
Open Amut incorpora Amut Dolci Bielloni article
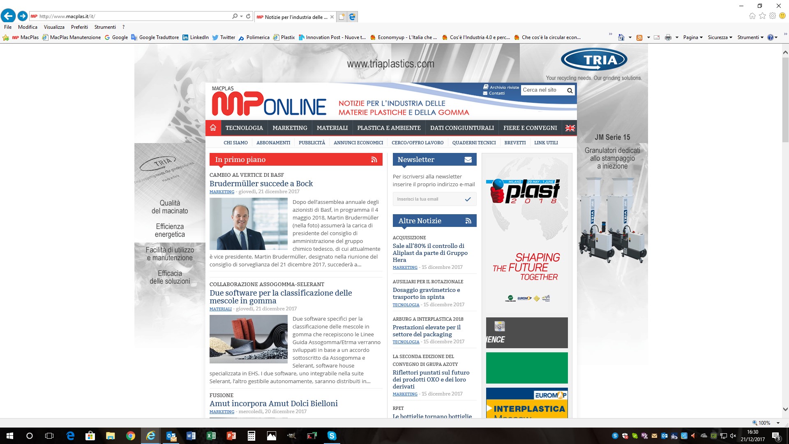point(274,404)
